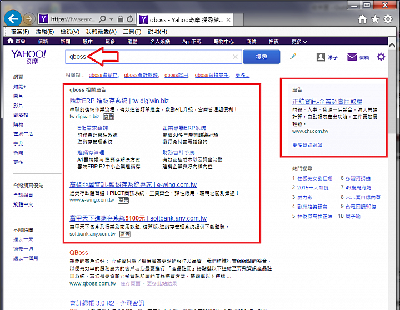
Task: Open 新聞 in Yahoo top navigation
Action: [66, 41]
